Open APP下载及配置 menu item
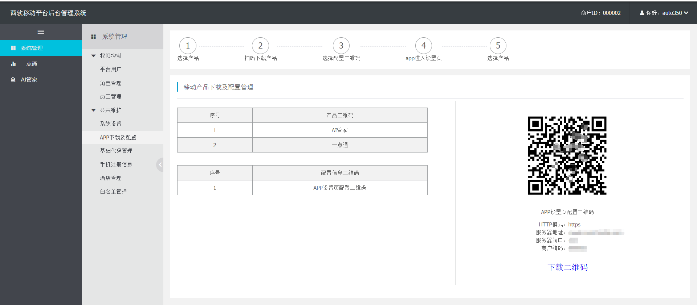The height and width of the screenshot is (305, 697). tap(122, 138)
